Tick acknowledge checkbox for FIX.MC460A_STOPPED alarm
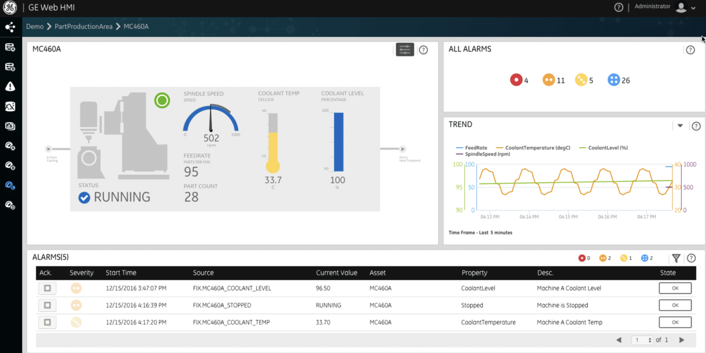 [x=47, y=305]
